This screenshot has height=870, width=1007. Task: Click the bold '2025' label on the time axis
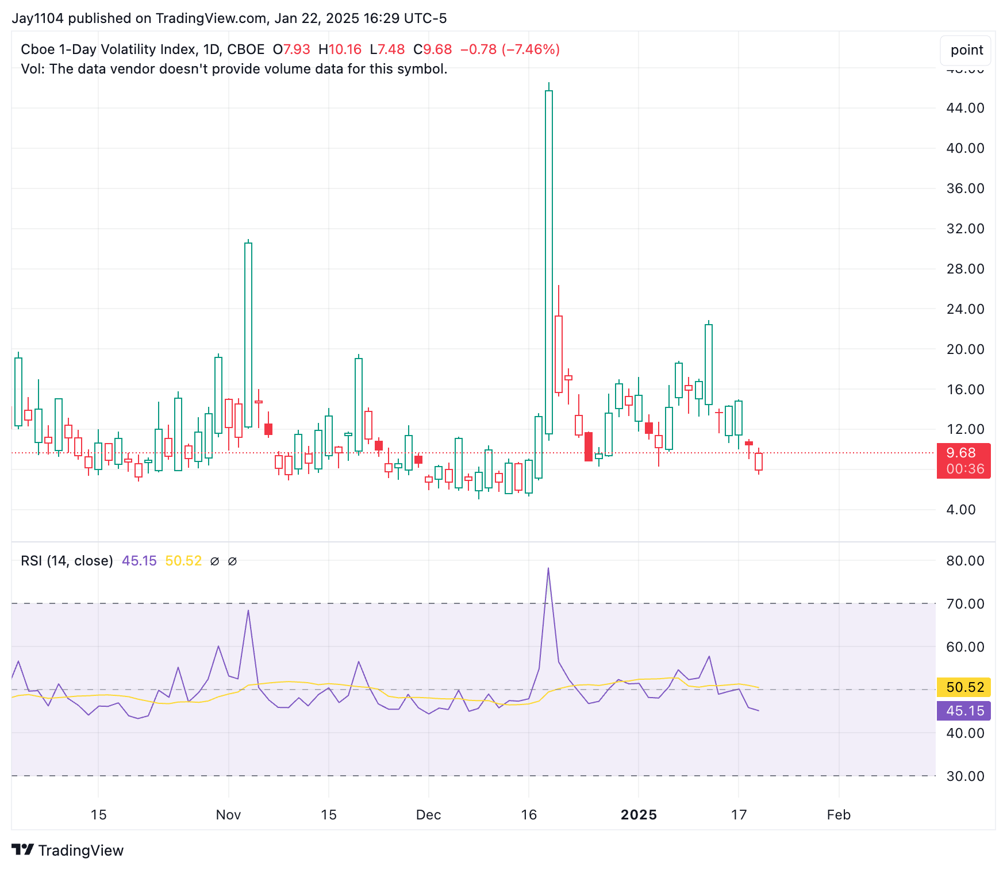tap(639, 814)
